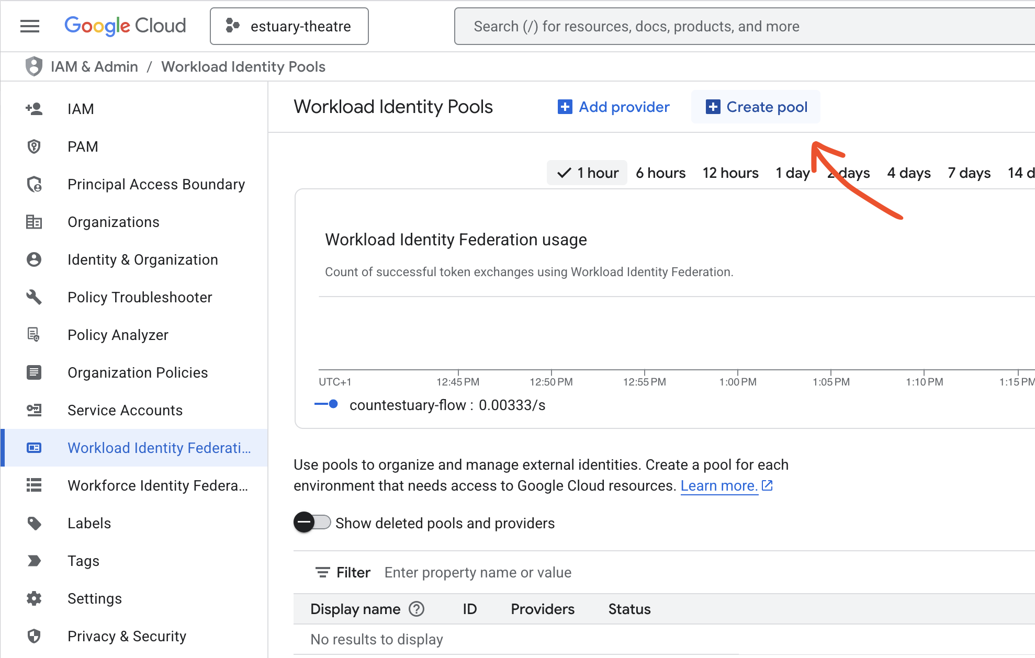Viewport: 1035px width, 658px height.
Task: Click the external link icon after Learn more
Action: (767, 485)
